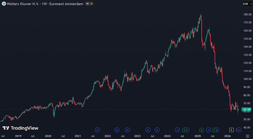Click the 2021 time axis label
Image resolution: width=253 pixels, height=139 pixels.
click(78, 136)
